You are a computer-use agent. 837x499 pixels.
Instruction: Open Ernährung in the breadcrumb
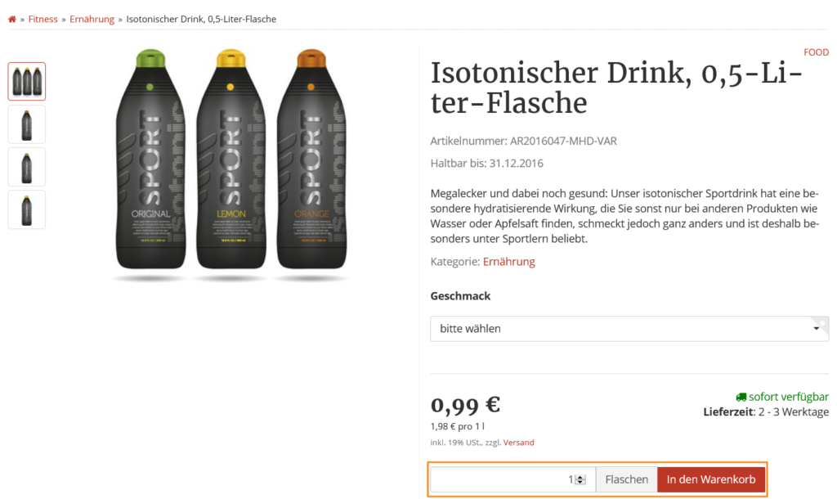92,19
